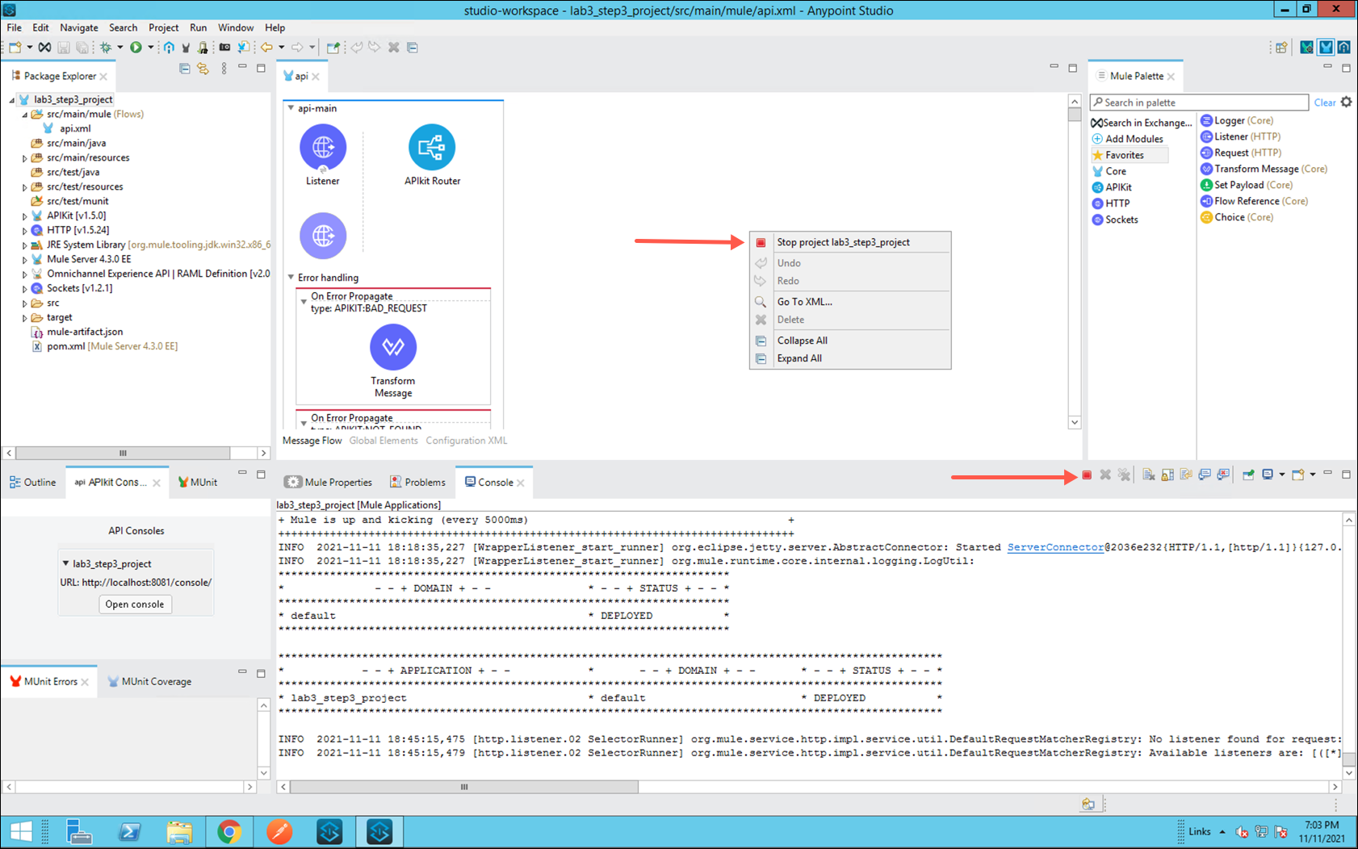Image resolution: width=1358 pixels, height=849 pixels.
Task: Switch to the Problems tab
Action: (417, 483)
